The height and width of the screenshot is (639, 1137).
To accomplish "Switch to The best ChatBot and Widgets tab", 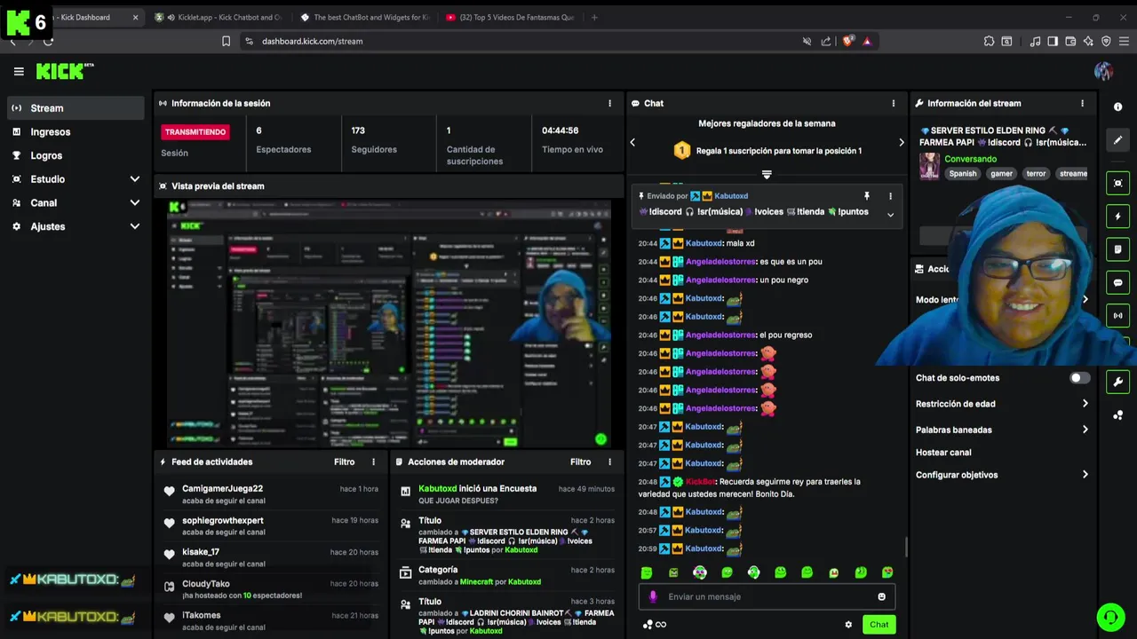I will coord(364,17).
